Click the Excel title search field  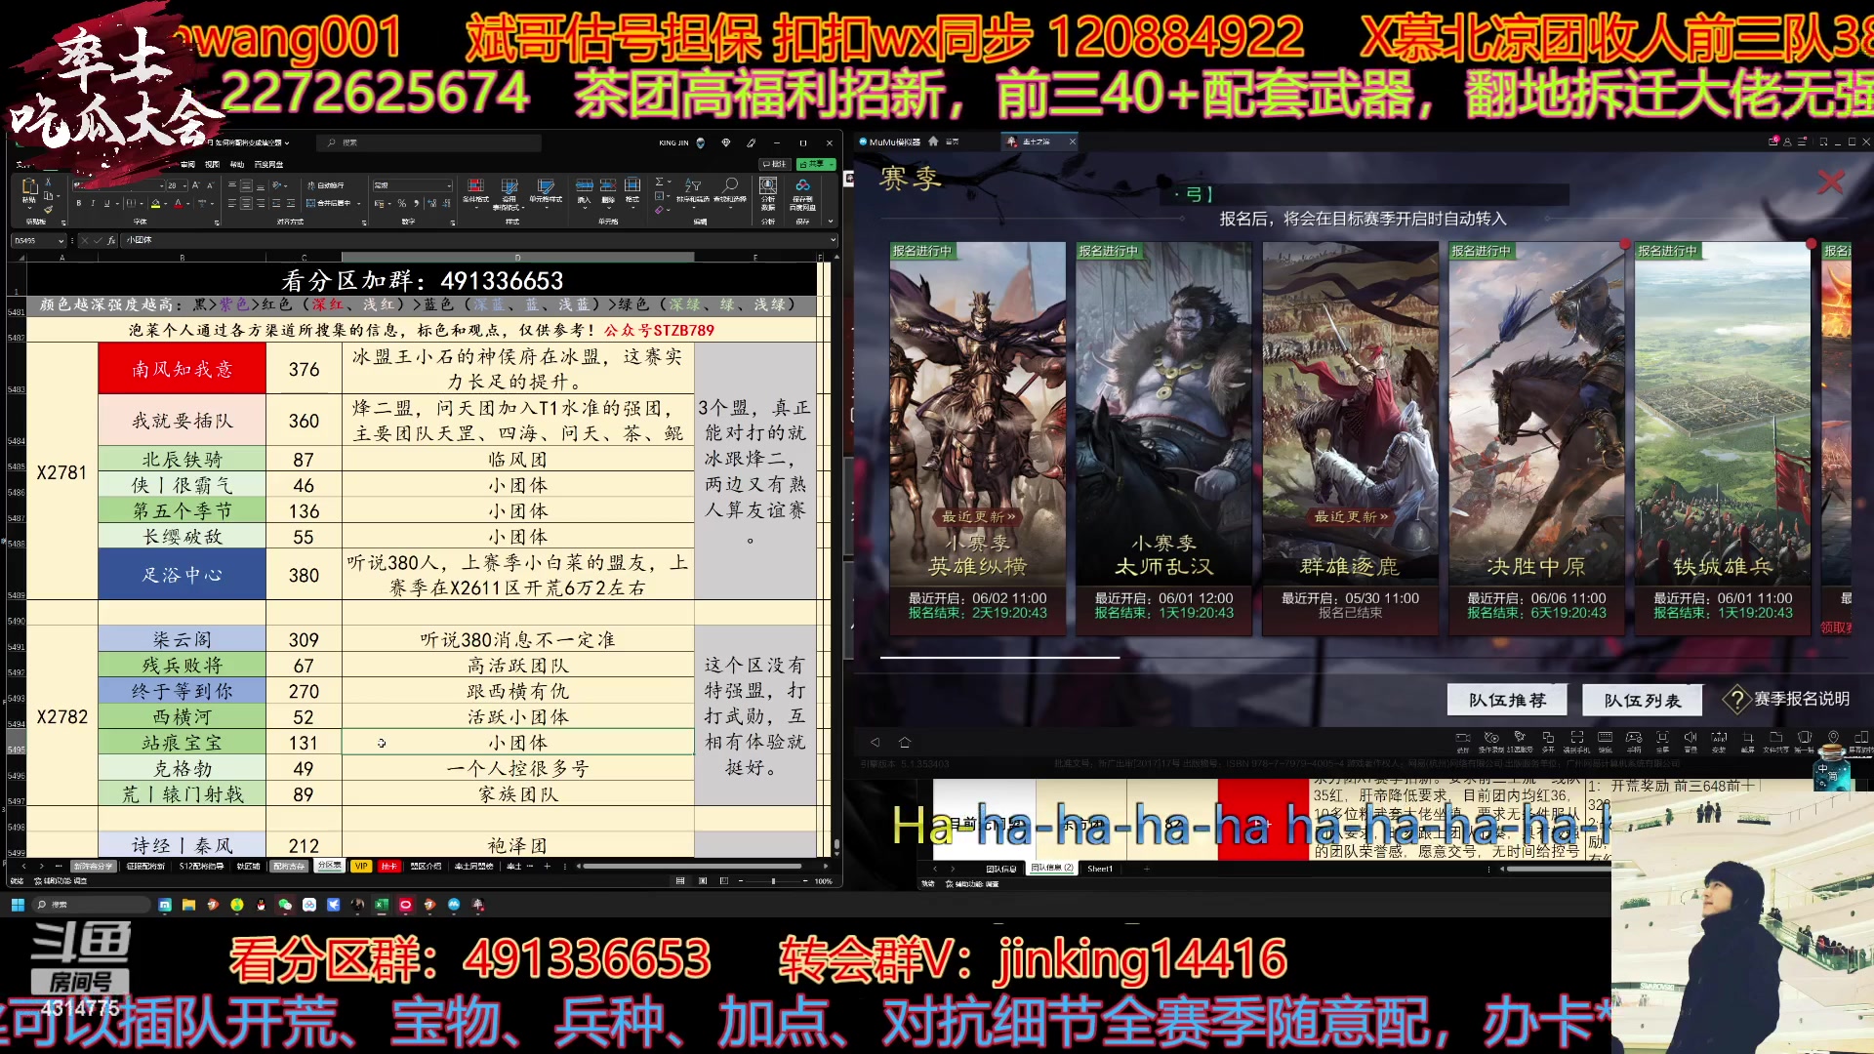tap(428, 142)
